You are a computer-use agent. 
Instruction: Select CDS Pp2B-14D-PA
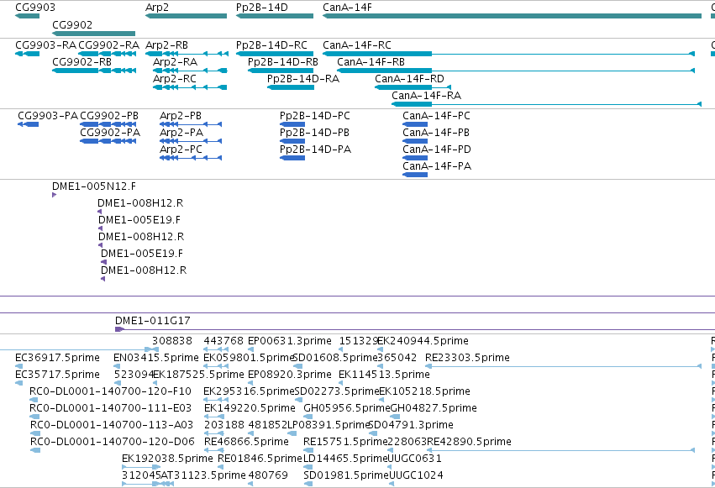tap(292, 158)
